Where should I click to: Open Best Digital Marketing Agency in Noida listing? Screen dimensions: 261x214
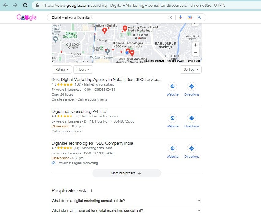coord(106,79)
